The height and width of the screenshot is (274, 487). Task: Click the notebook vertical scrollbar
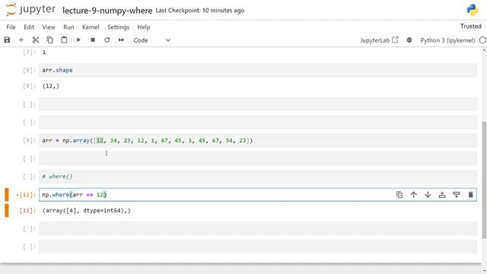pyautogui.click(x=484, y=180)
